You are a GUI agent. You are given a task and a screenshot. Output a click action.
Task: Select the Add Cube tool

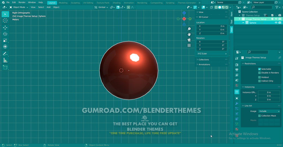[x=5, y=67]
